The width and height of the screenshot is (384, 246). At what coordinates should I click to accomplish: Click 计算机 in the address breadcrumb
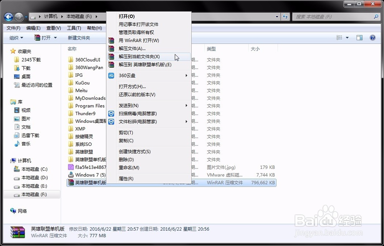click(x=51, y=17)
